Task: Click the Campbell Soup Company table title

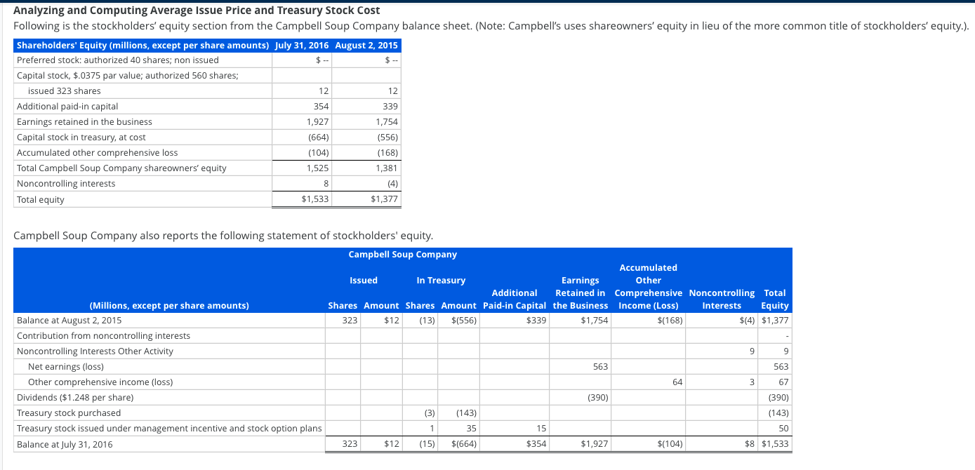Action: coord(402,254)
